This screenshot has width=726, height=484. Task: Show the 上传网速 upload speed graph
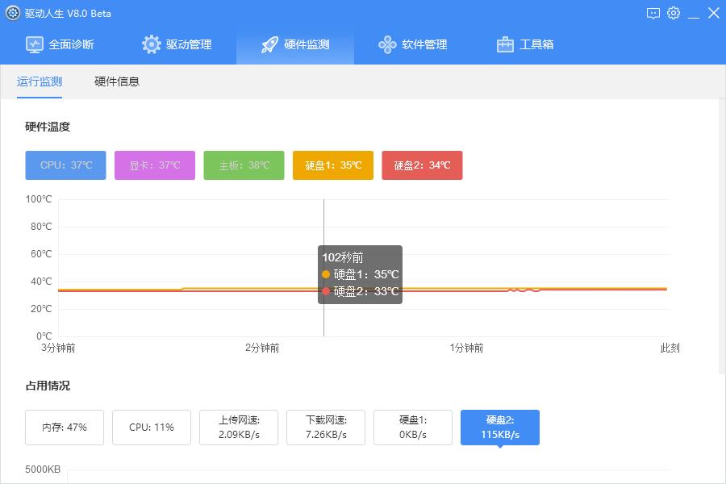coord(238,428)
